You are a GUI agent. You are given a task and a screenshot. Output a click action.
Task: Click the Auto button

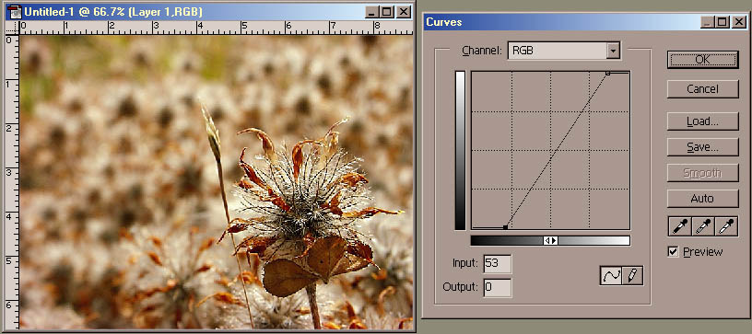(702, 198)
